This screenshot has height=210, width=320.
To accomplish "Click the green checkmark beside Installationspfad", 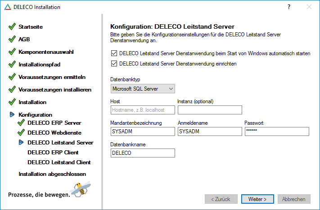I will pyautogui.click(x=12, y=64).
